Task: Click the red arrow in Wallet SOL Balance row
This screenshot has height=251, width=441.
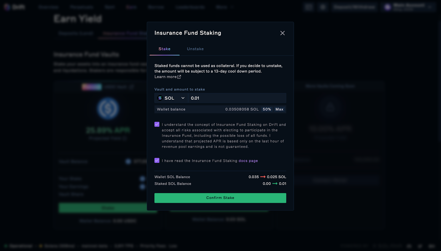Action: pos(263,177)
